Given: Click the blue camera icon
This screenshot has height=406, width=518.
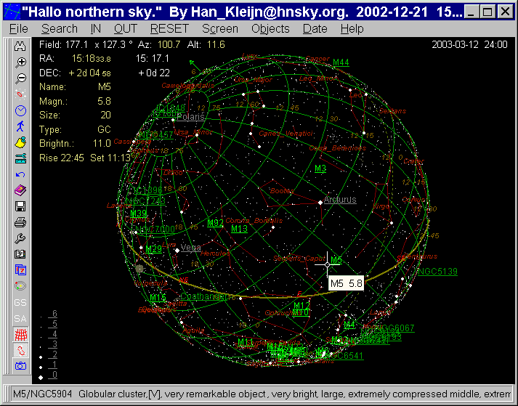Looking at the screenshot, I should point(20,366).
